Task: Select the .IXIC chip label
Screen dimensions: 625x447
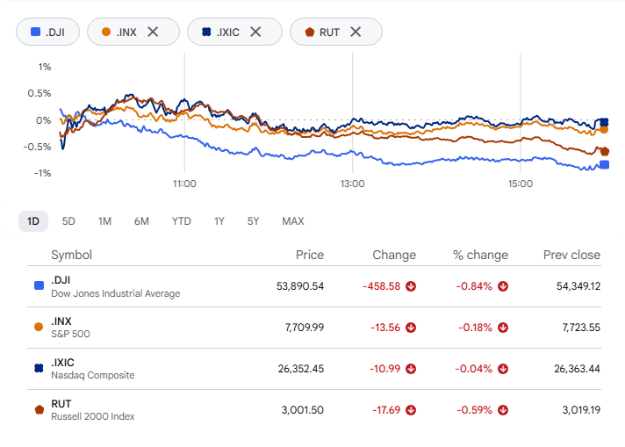Action: pos(228,32)
